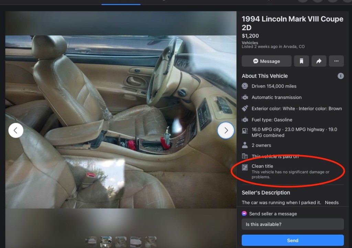Select the last photo thumbnail

pos(151,242)
